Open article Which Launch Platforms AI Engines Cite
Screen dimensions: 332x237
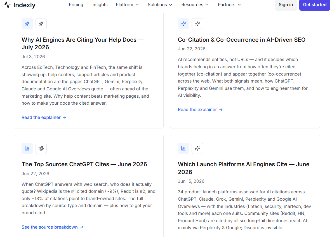click(x=244, y=168)
